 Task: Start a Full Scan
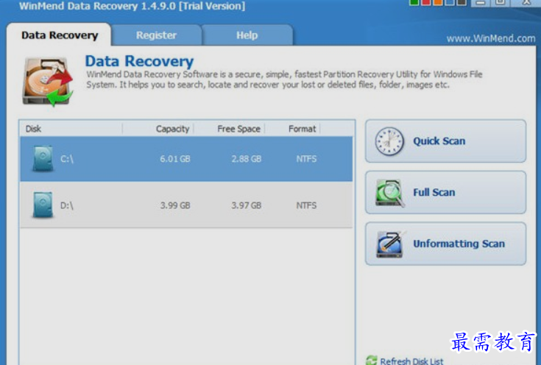445,193
